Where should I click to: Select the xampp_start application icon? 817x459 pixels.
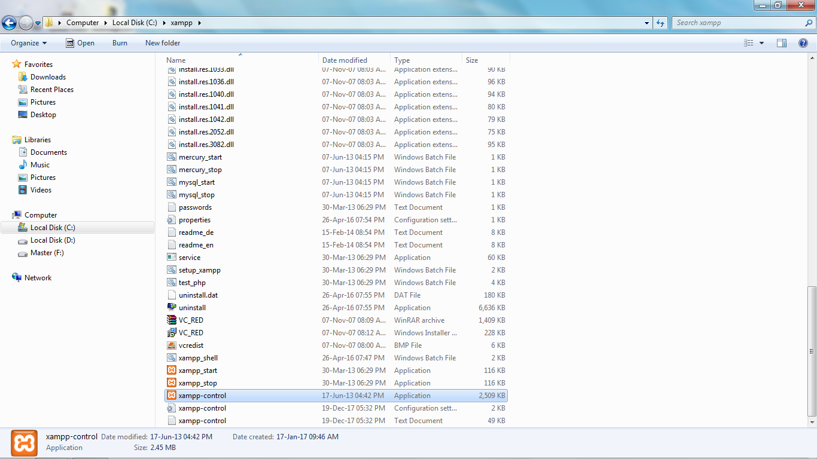coord(172,371)
